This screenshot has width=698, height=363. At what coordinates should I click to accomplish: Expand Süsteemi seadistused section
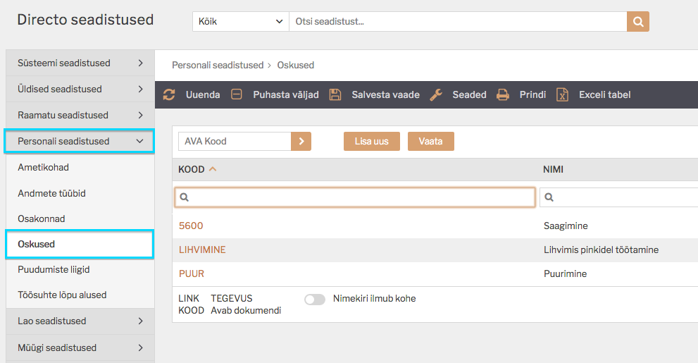pyautogui.click(x=80, y=63)
